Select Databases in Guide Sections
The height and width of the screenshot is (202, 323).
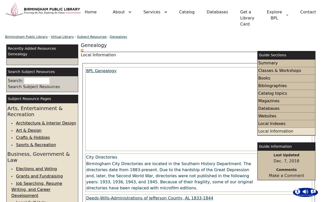[286, 109]
